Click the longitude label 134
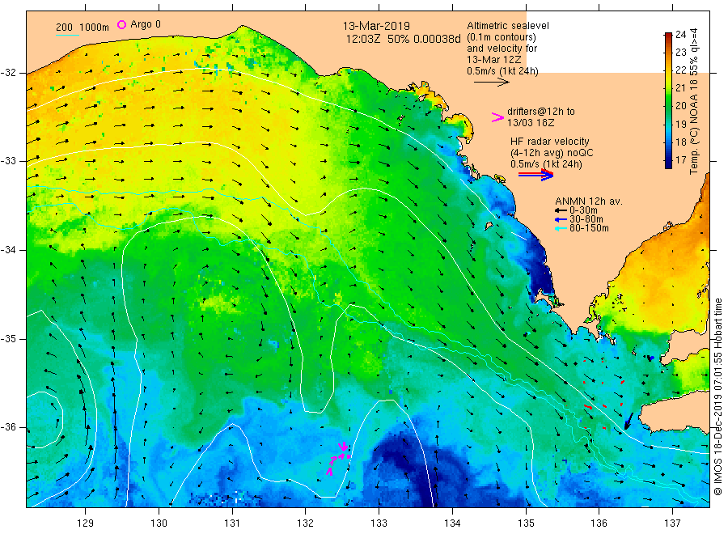 tap(452, 523)
